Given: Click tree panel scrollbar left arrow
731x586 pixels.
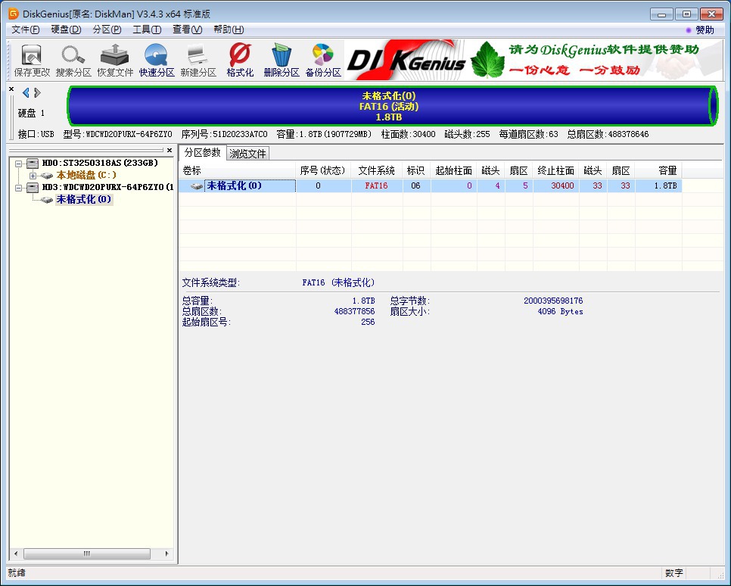Looking at the screenshot, I should [16, 553].
